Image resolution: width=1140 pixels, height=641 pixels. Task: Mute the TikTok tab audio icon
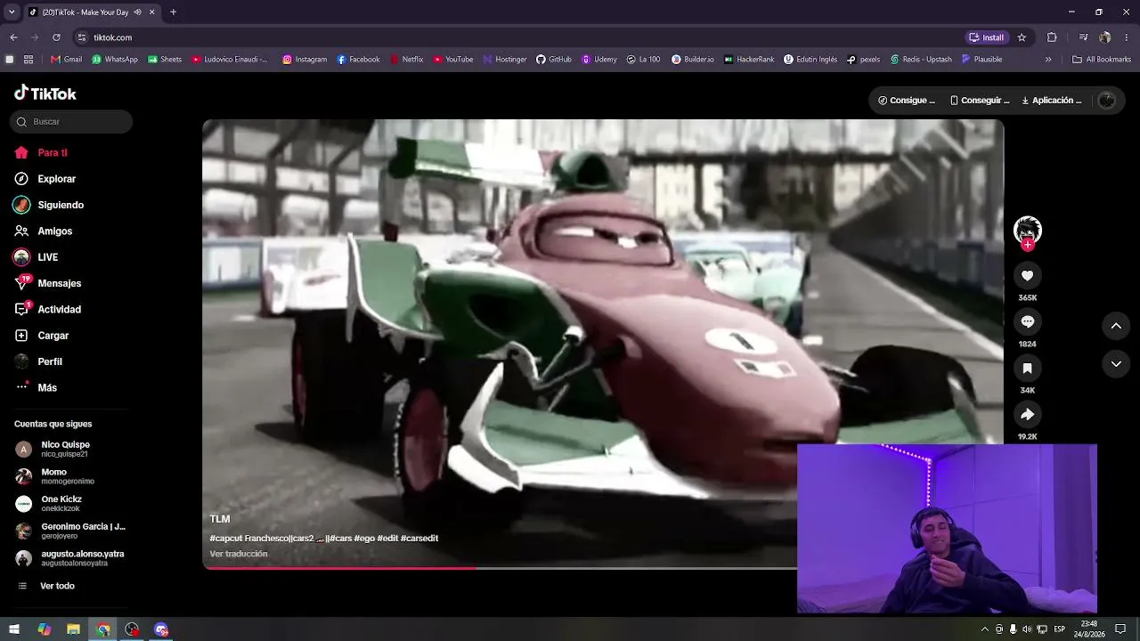(137, 12)
